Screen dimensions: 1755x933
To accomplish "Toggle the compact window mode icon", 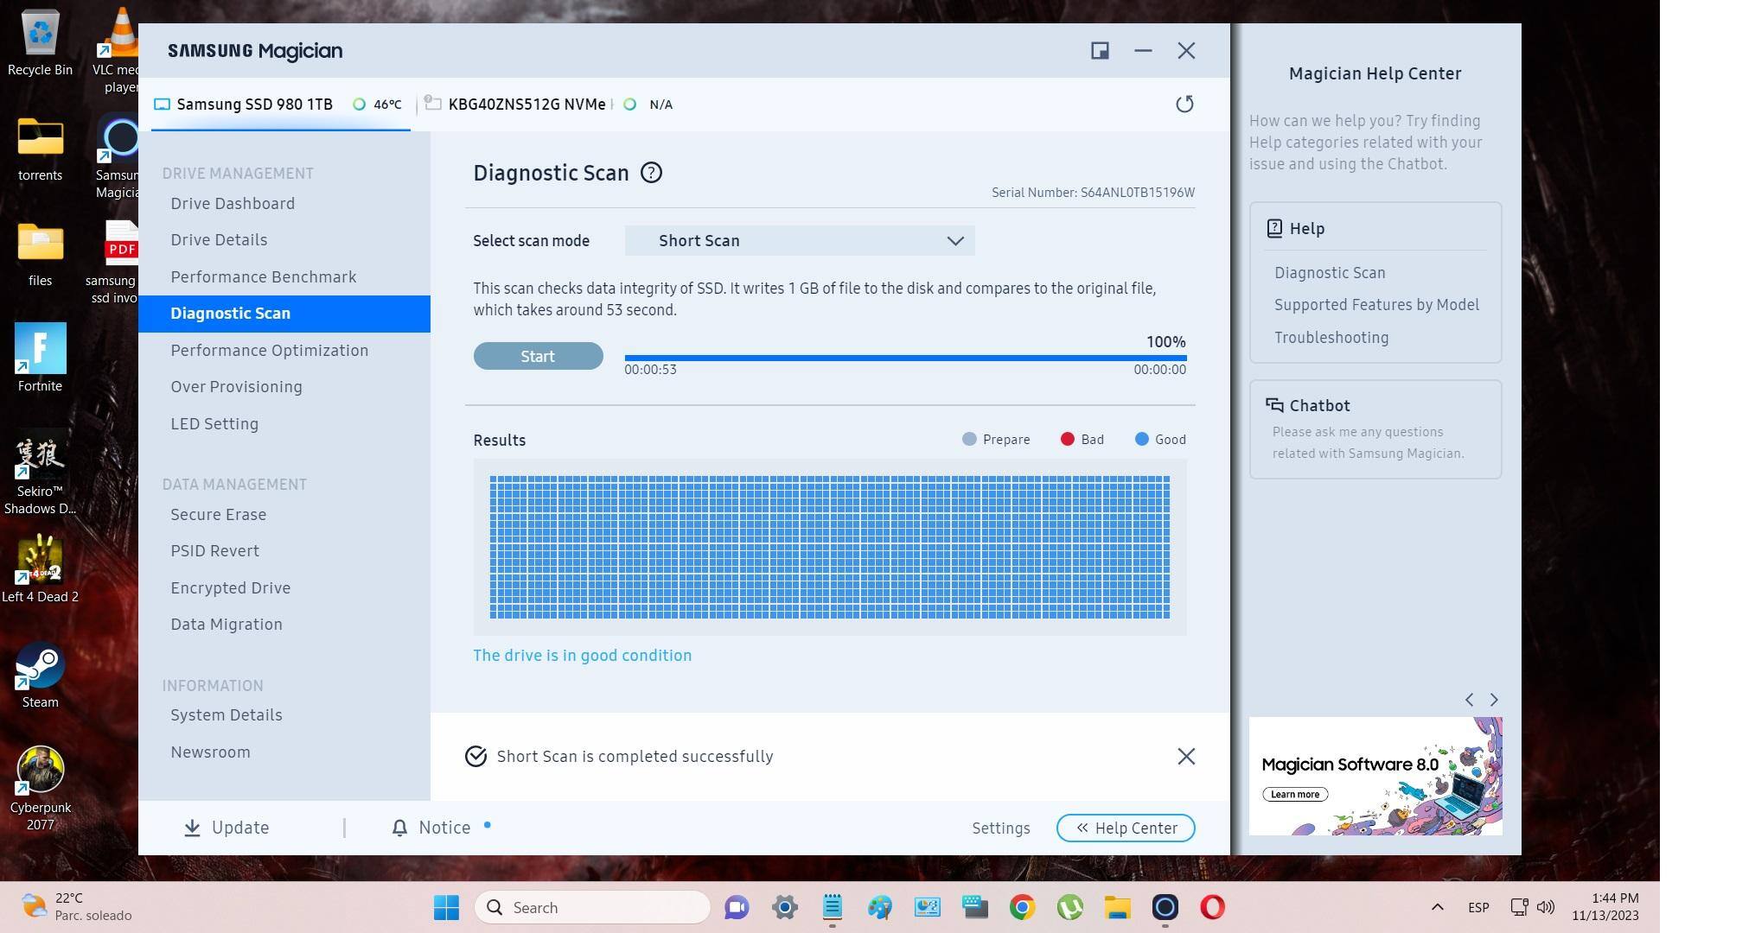I will 1100,51.
